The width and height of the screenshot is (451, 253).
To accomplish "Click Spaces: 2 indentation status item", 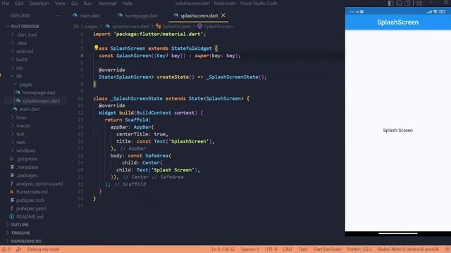I will [x=249, y=249].
